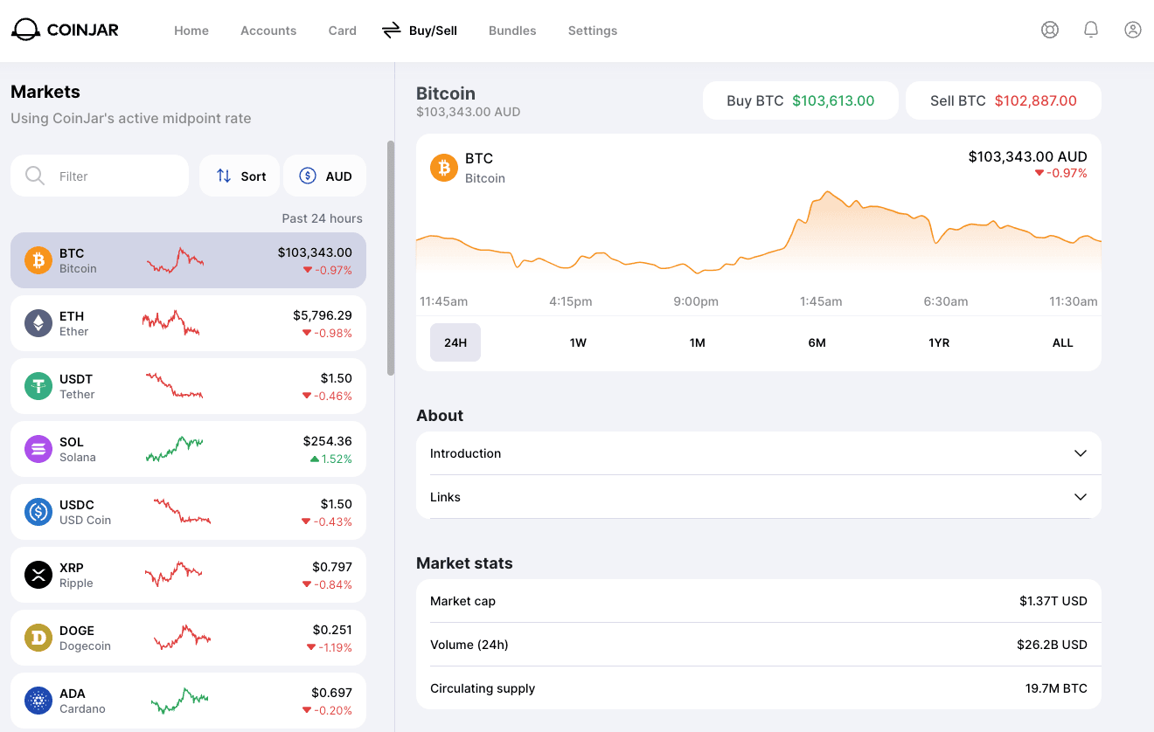Click the Buy BTC button
1154x732 pixels.
tap(800, 100)
